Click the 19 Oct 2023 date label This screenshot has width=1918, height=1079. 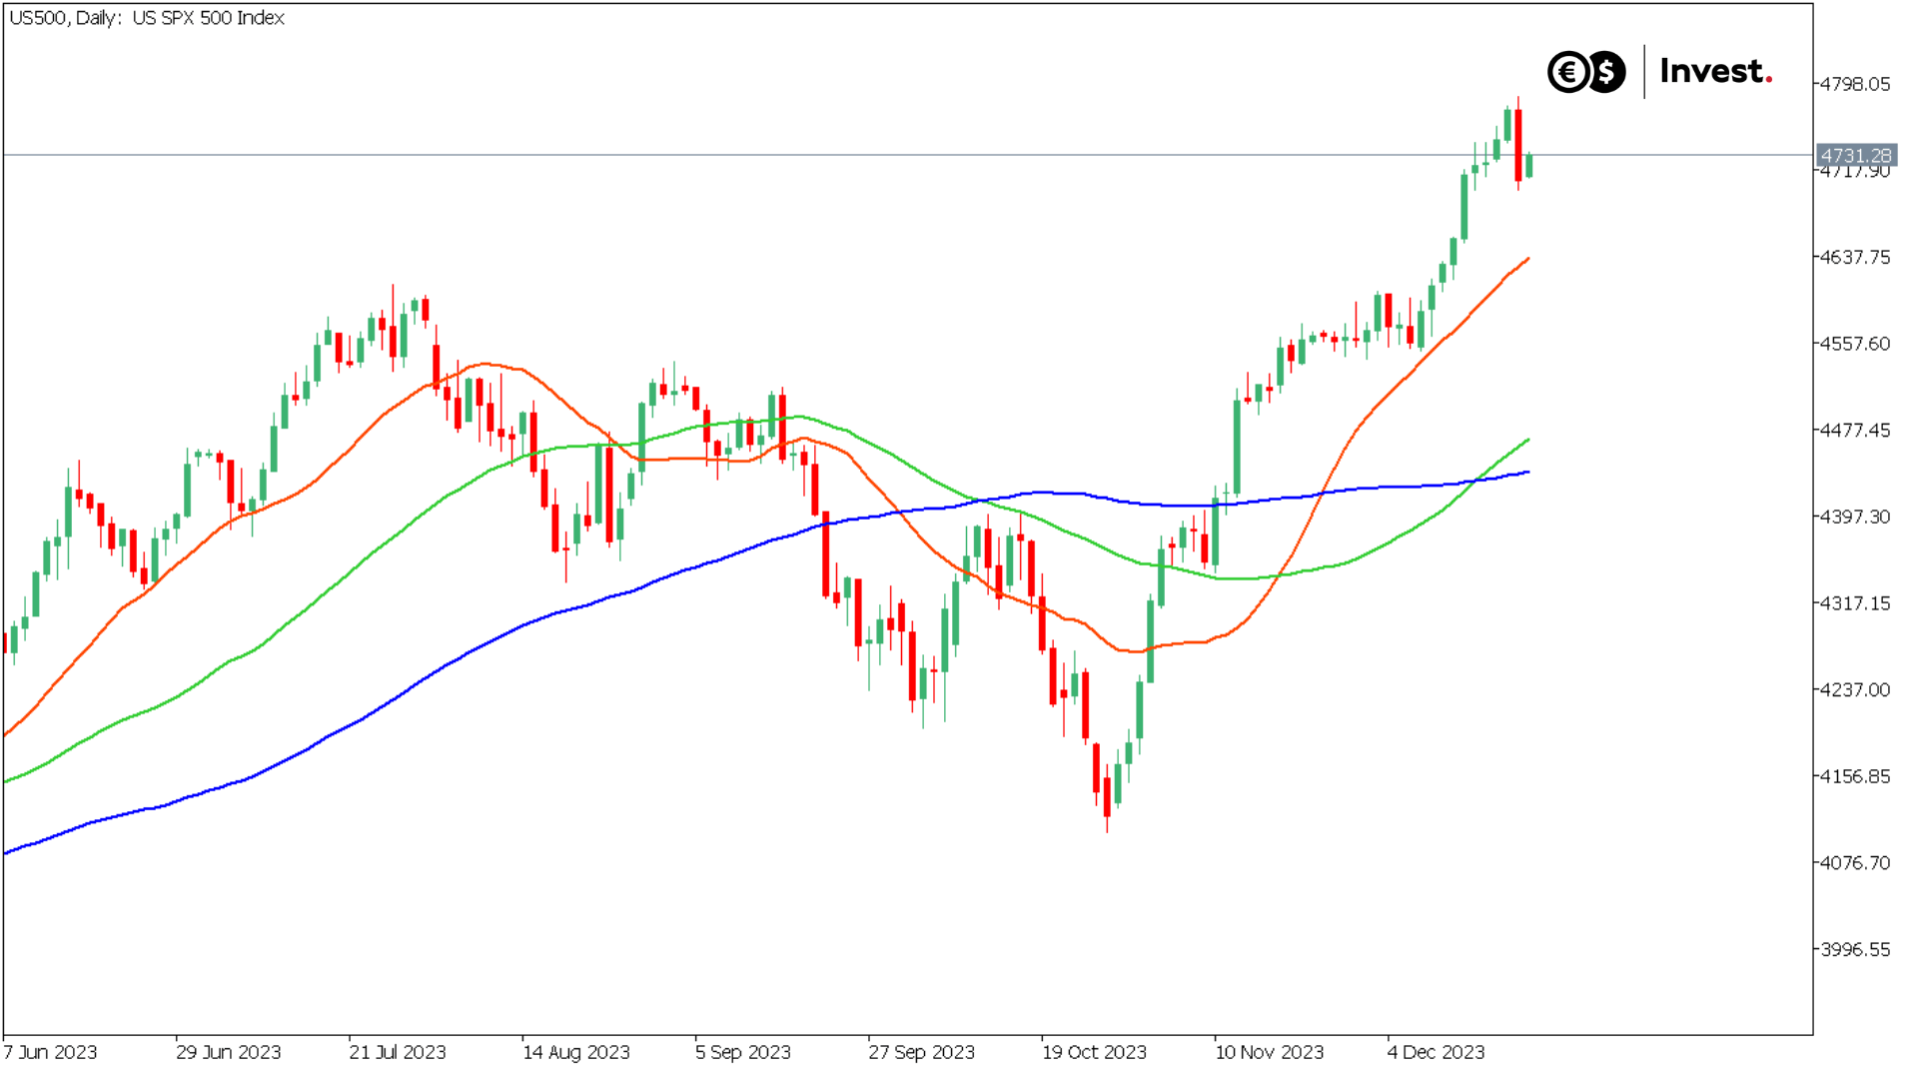pos(1094,1052)
